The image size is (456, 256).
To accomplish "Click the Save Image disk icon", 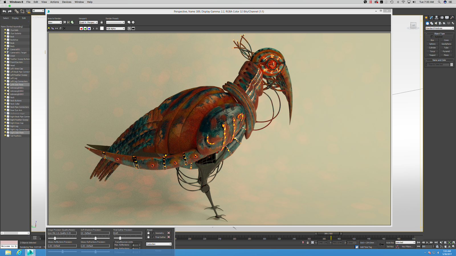I will pyautogui.click(x=49, y=28).
